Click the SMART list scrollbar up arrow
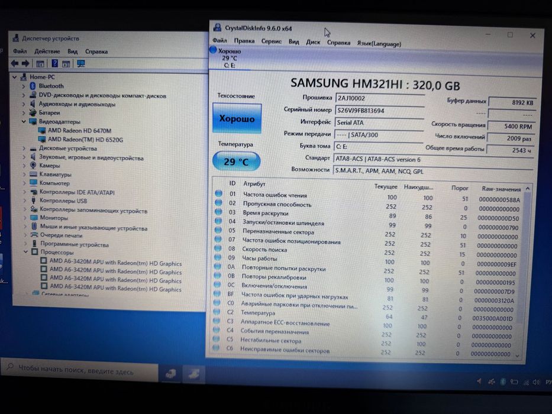The image size is (552, 414). coord(528,189)
